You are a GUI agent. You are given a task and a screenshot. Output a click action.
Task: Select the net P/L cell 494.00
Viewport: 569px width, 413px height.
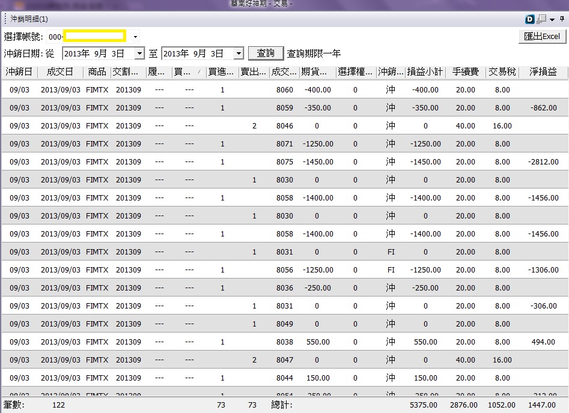click(x=543, y=342)
